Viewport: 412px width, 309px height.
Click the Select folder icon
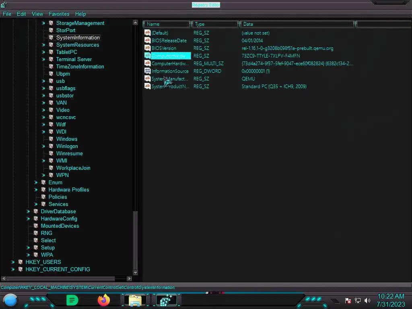point(36,240)
